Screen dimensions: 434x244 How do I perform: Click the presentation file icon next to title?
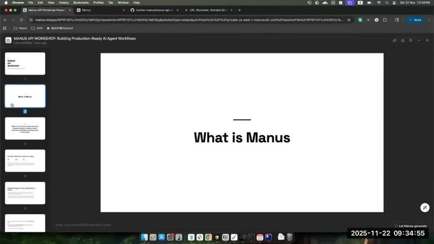click(8, 40)
